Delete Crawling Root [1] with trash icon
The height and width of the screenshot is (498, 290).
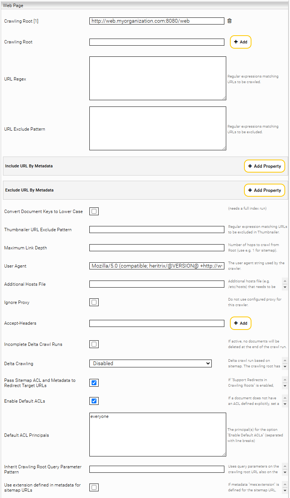[x=230, y=21]
